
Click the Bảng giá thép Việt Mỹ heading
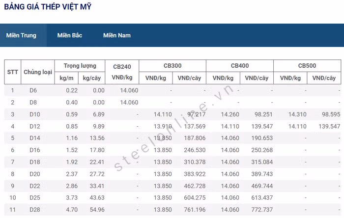point(48,7)
